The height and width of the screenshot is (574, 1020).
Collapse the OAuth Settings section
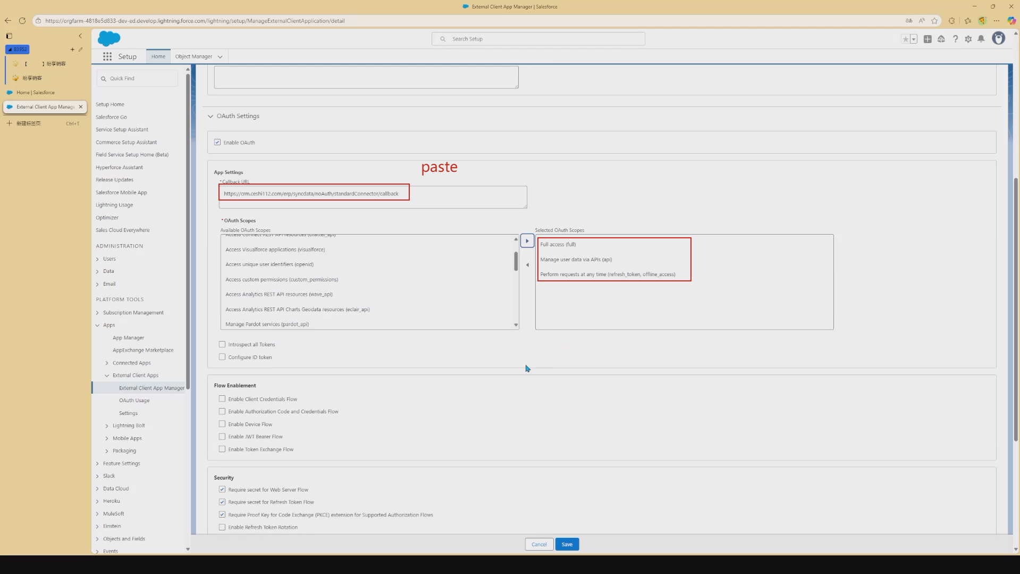[x=210, y=116]
